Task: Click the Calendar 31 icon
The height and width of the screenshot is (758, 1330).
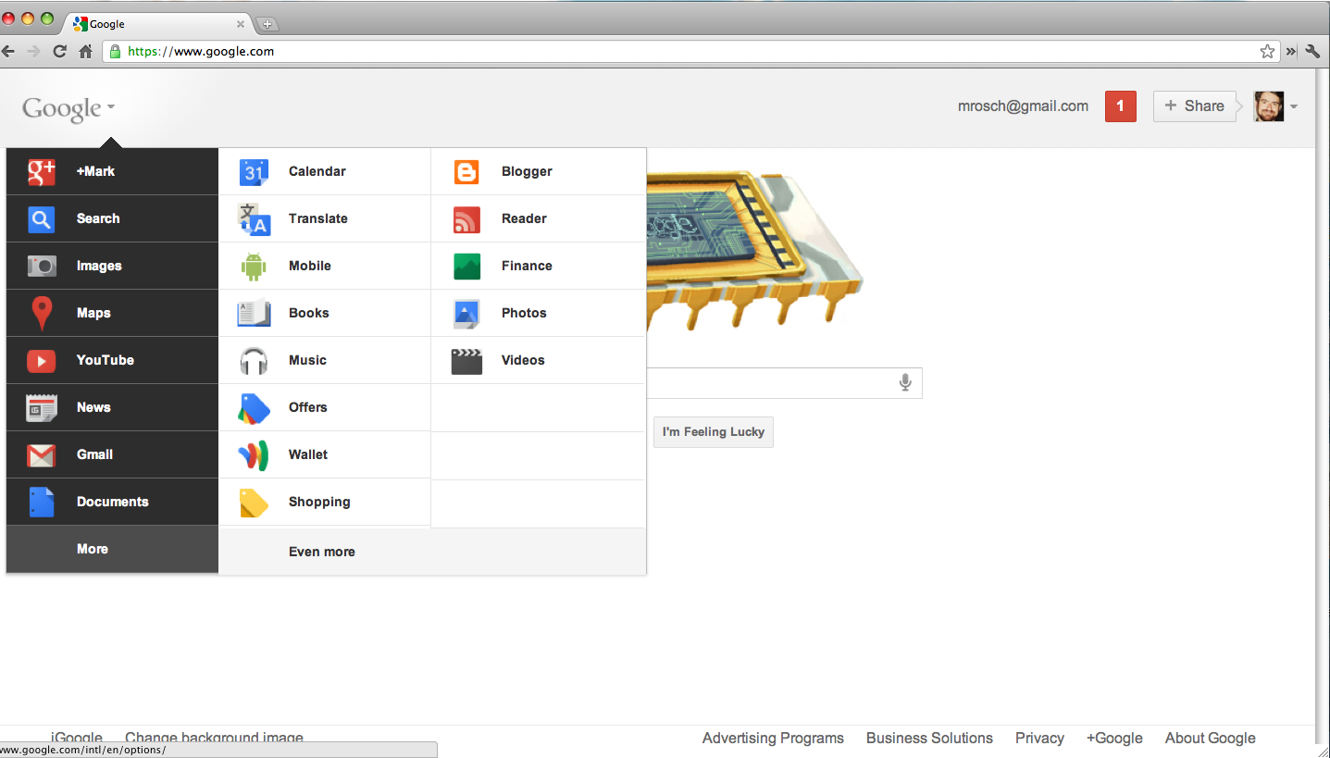Action: coord(254,171)
